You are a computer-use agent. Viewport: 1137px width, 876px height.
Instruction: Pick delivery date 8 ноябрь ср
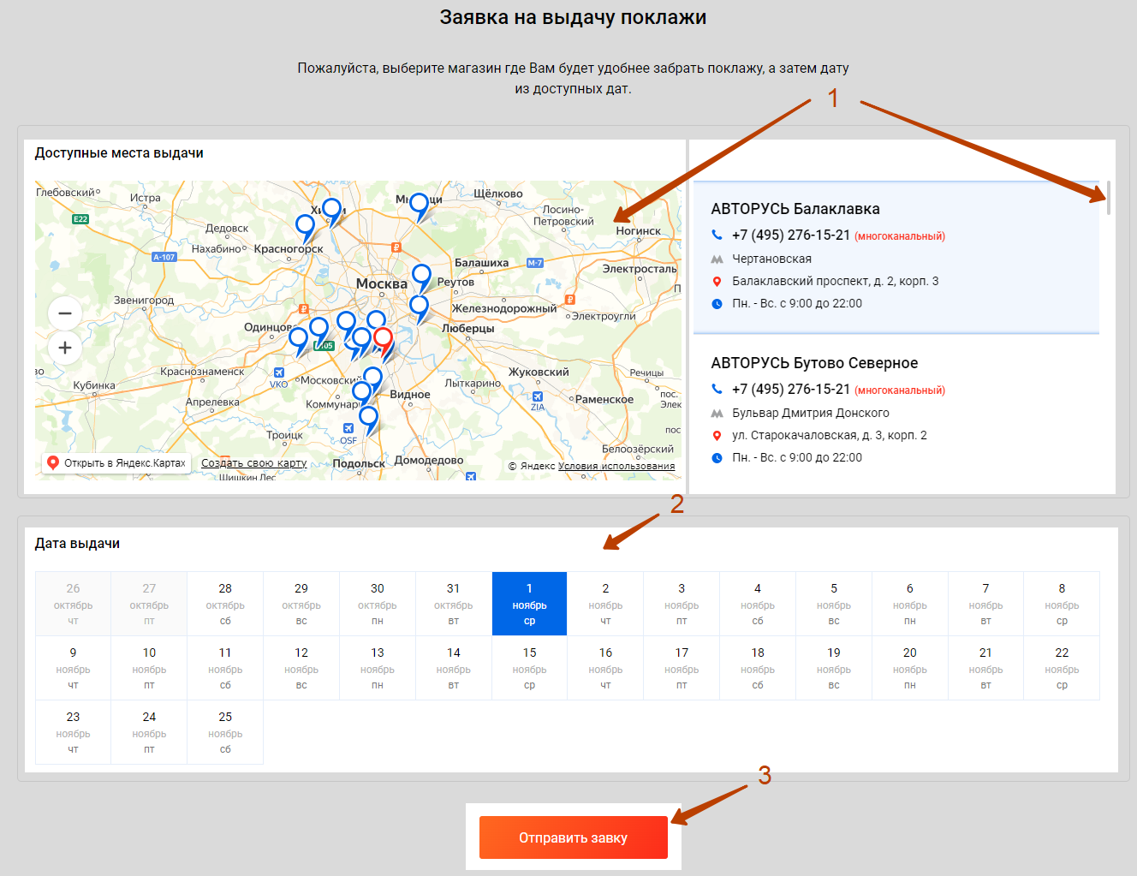coord(1062,604)
